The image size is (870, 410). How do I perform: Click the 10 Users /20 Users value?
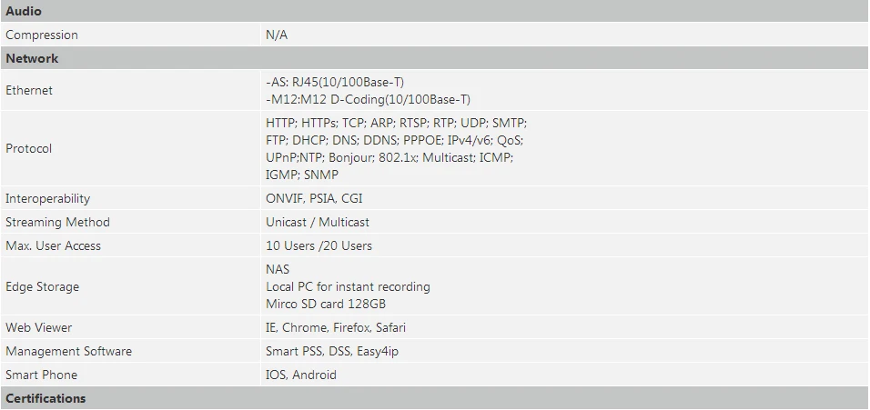point(319,245)
